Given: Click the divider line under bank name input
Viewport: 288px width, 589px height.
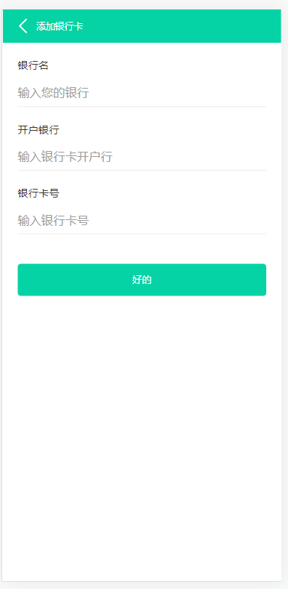Looking at the screenshot, I should 142,107.
